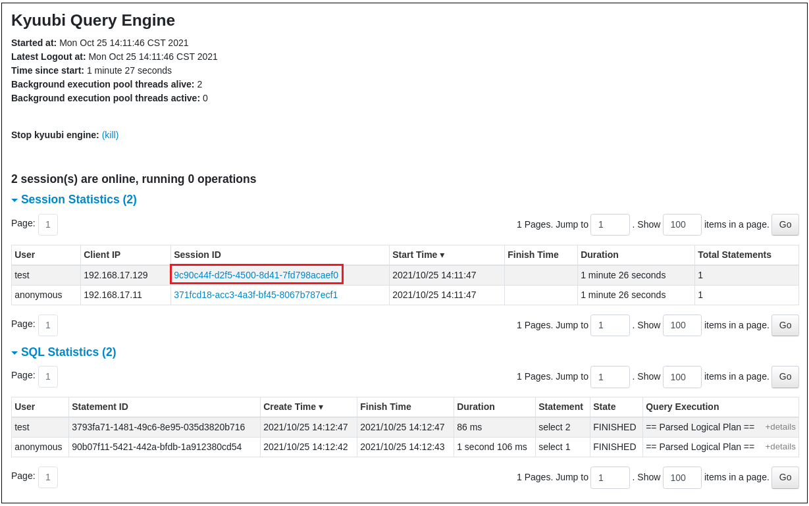Expand +details for the select 2 statement

[780, 427]
